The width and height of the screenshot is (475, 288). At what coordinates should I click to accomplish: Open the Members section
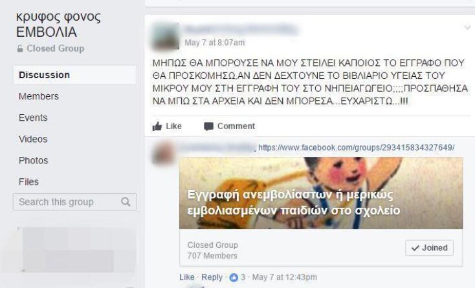click(x=39, y=96)
